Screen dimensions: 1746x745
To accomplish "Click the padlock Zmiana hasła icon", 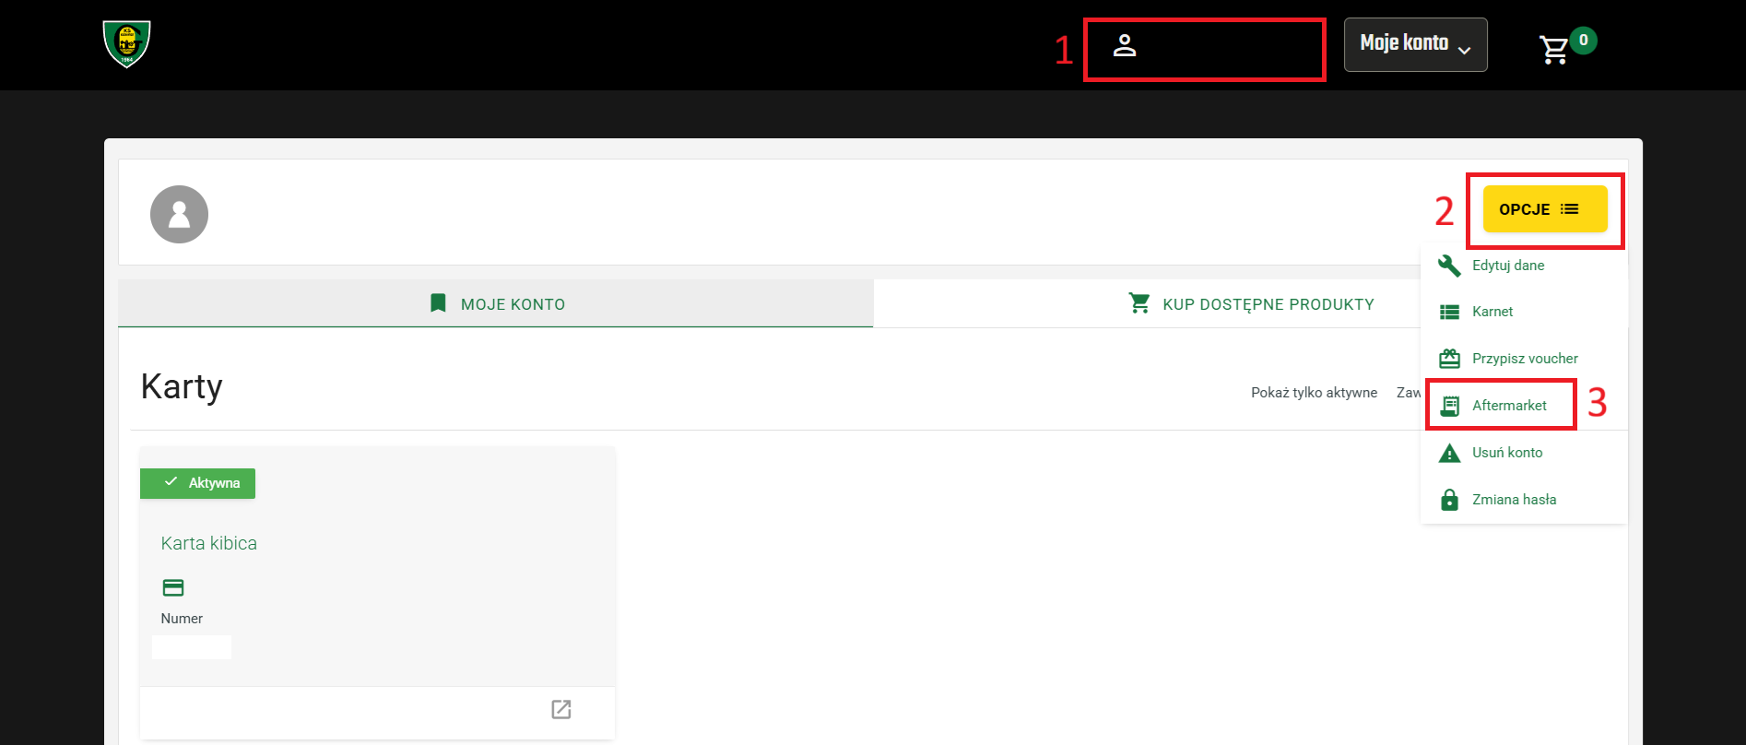I will pos(1449,500).
